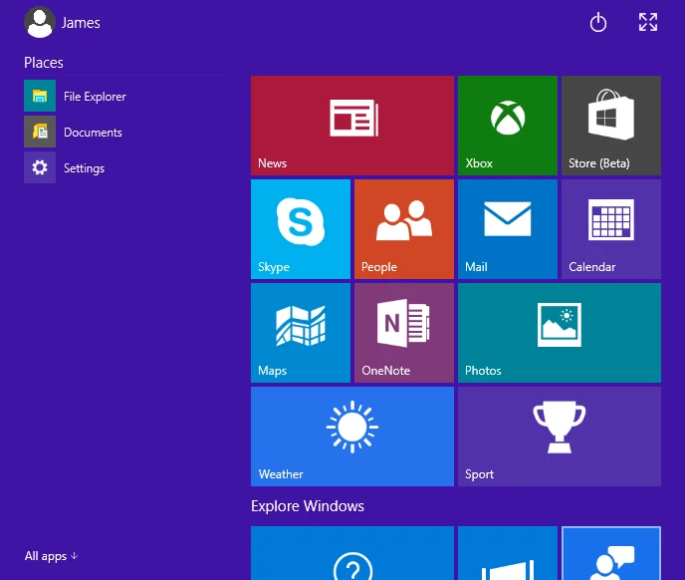Click the Explore Windows group heading

[x=307, y=506]
